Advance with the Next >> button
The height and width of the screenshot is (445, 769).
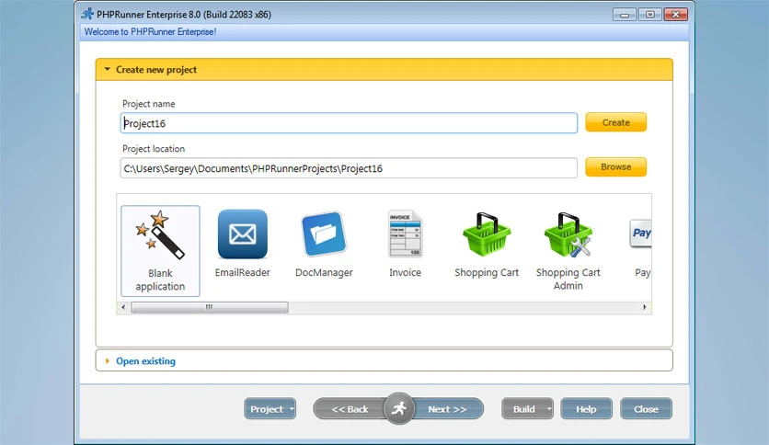[x=447, y=409]
